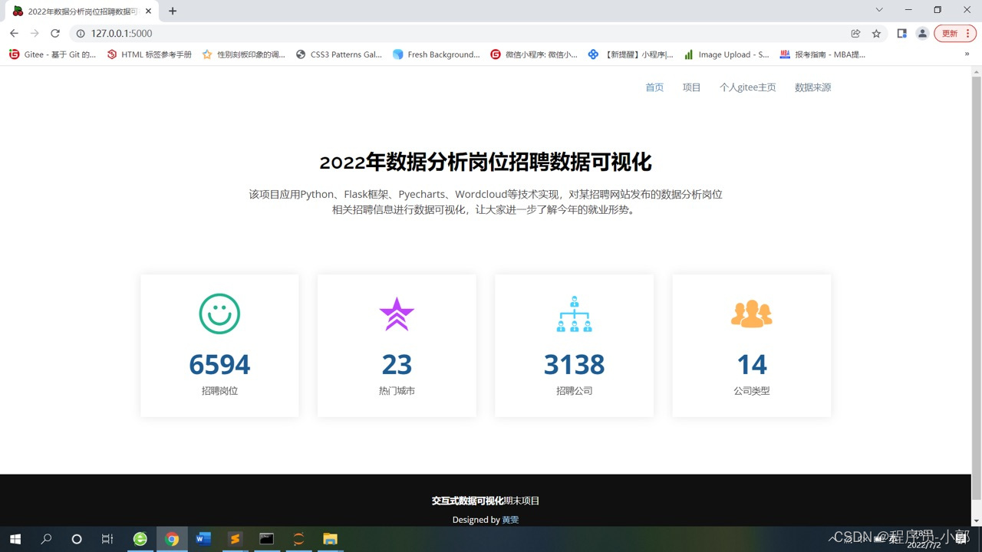Click the footer text 交互式数据可视化
This screenshot has height=552, width=982.
click(467, 501)
